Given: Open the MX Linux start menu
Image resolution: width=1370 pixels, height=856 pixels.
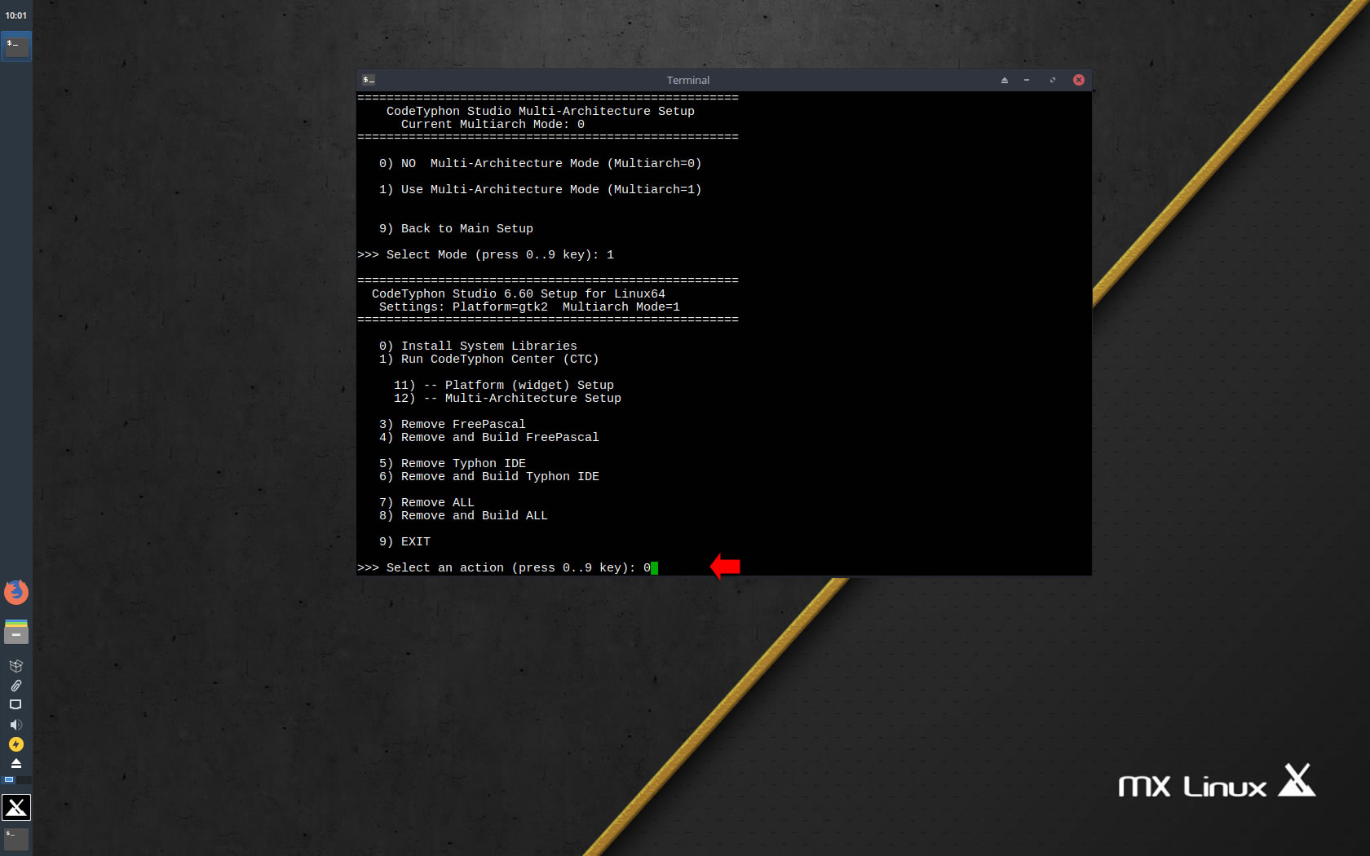Looking at the screenshot, I should [x=16, y=807].
